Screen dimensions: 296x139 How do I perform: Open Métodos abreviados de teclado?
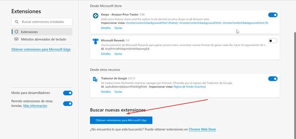[x=42, y=39]
